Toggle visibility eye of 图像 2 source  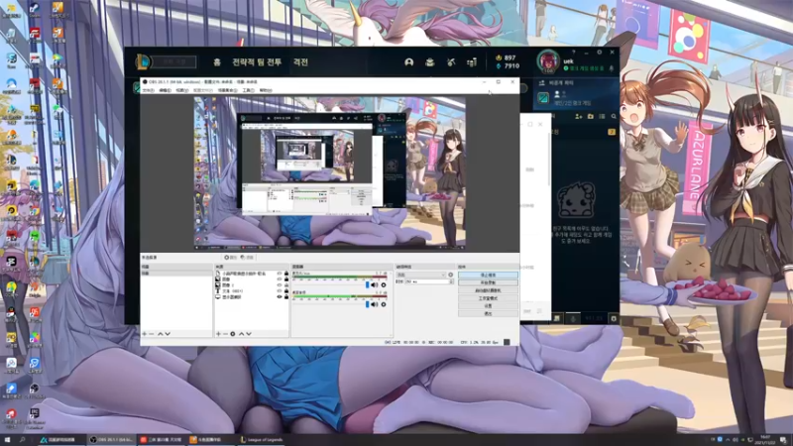tap(280, 284)
